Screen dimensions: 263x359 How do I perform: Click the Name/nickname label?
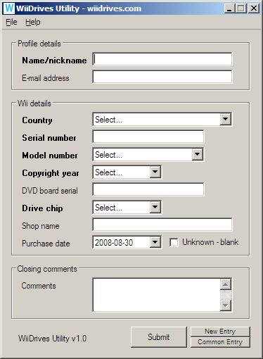point(54,61)
